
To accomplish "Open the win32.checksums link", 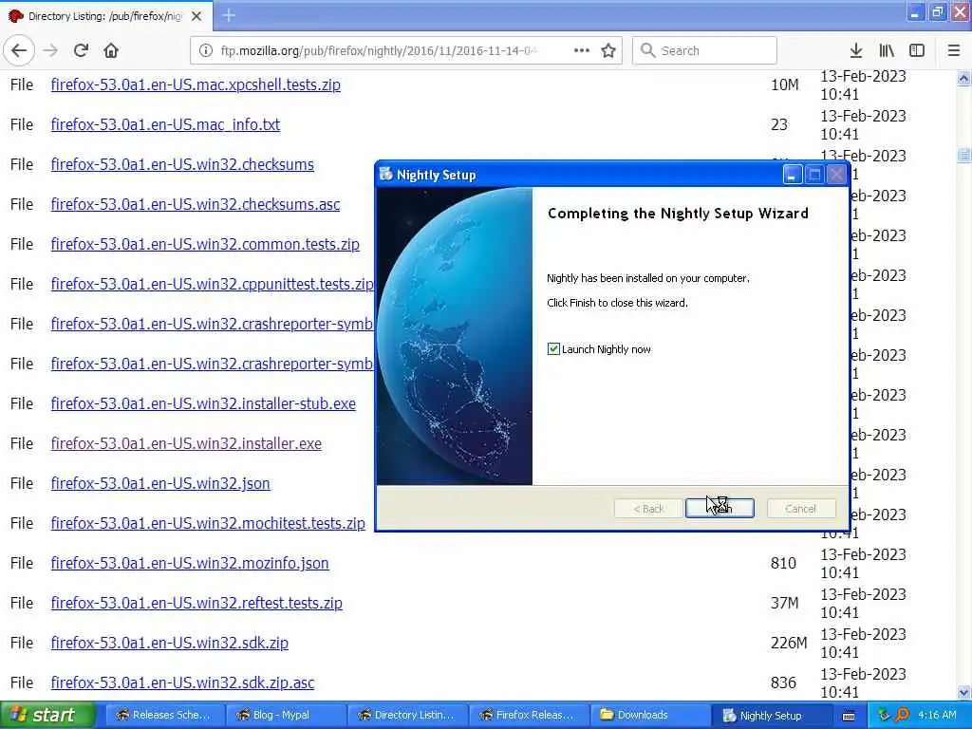I will point(182,164).
